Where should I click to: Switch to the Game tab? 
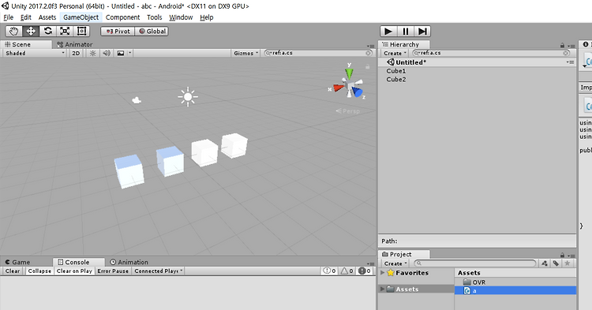tap(17, 262)
